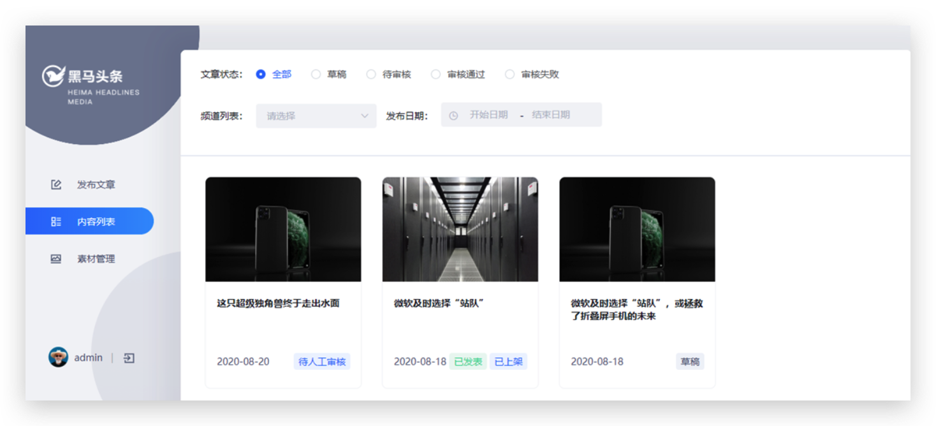Open article 或拯救了折叠屏手机的未来 title
Viewport: 936px width, 426px height.
637,310
